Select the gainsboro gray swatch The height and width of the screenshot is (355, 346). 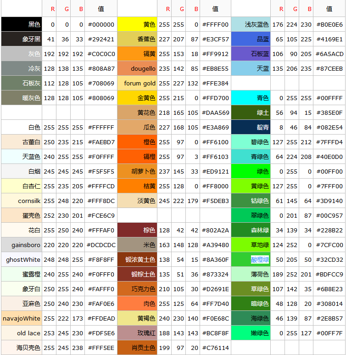pyautogui.click(x=22, y=245)
